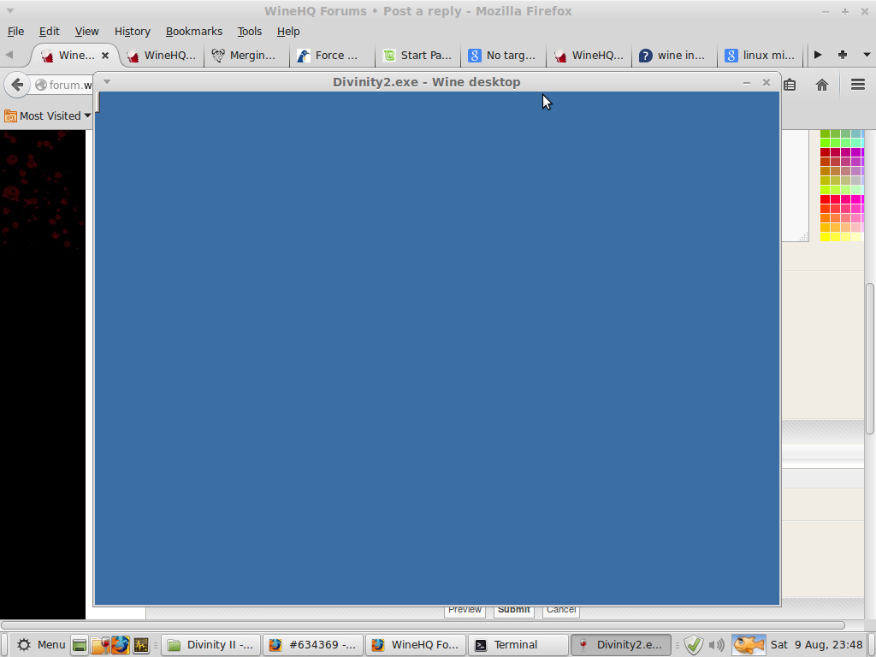Open the View menu
The height and width of the screenshot is (657, 876).
(86, 32)
